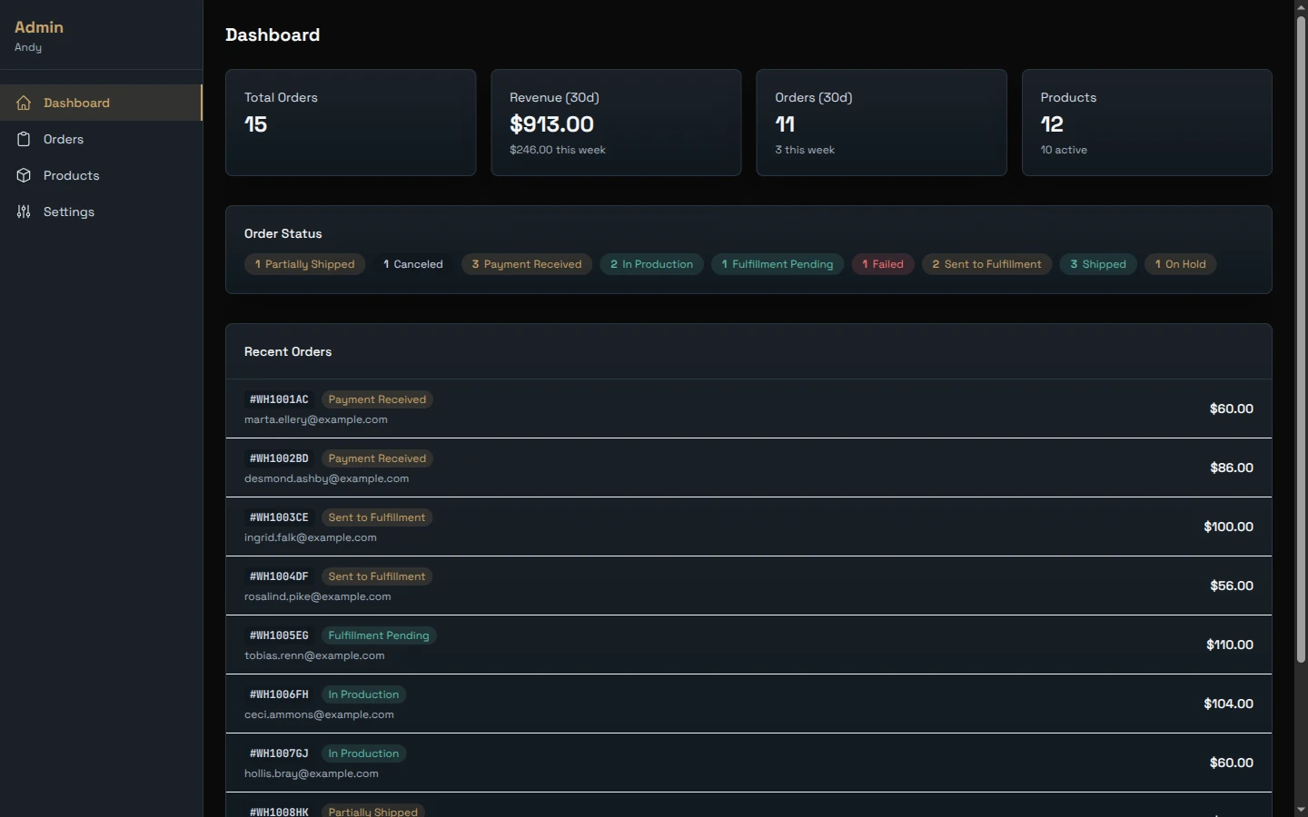Click the 1 Fulfillment Pending status badge

[x=778, y=264]
